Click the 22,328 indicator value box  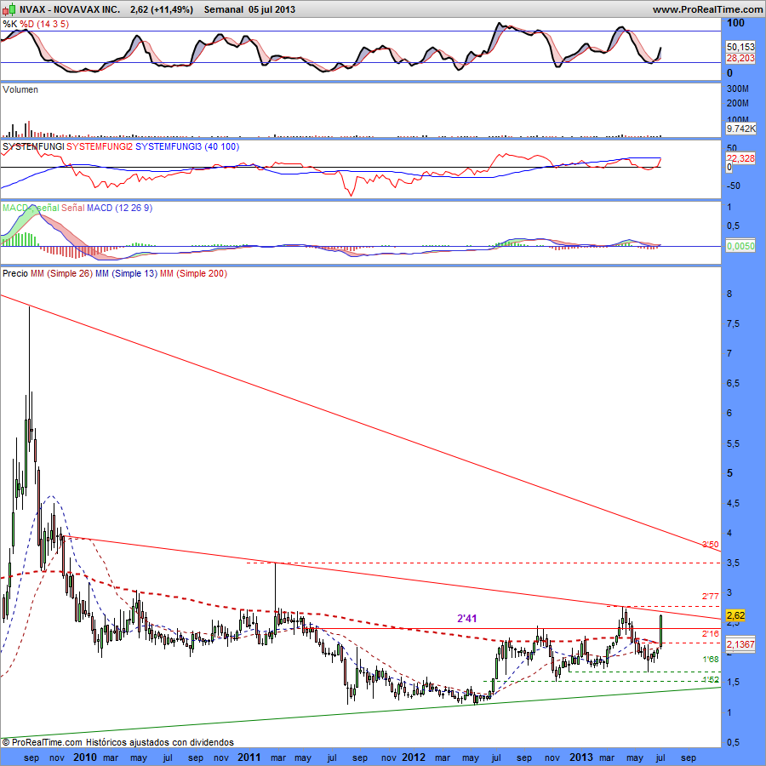pos(740,158)
